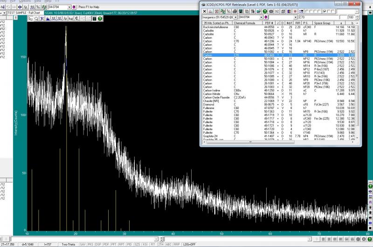Select the Diamond row in hits list
Image resolution: width=373 pixels, height=247 pixels.
click(x=208, y=104)
